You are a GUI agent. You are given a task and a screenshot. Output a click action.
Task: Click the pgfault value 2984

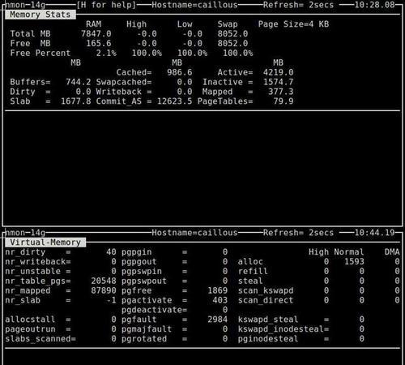[x=218, y=320]
